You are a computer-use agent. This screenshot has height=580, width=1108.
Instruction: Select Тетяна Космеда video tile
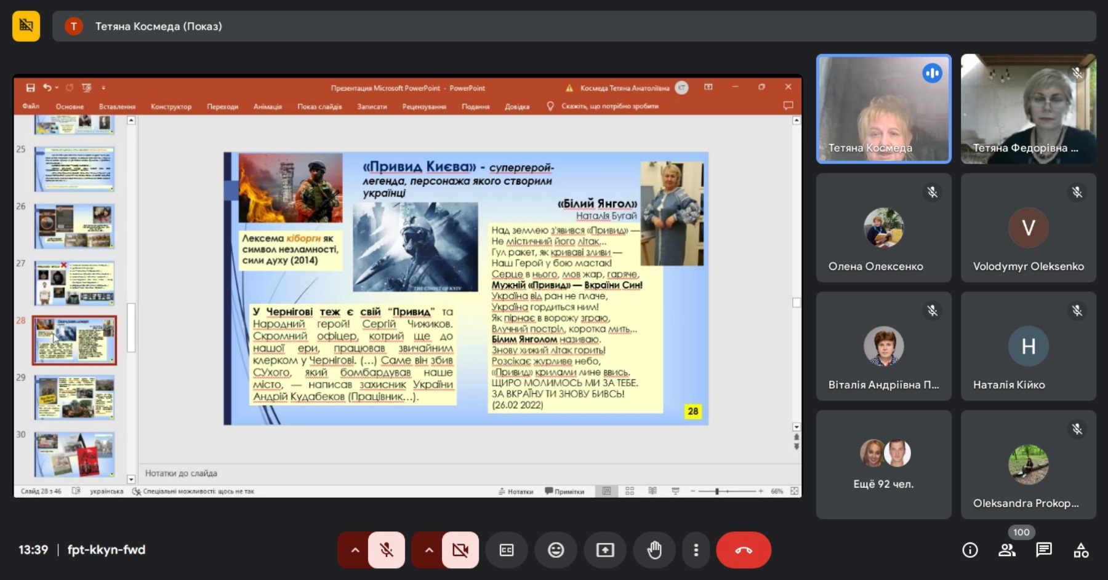point(884,109)
